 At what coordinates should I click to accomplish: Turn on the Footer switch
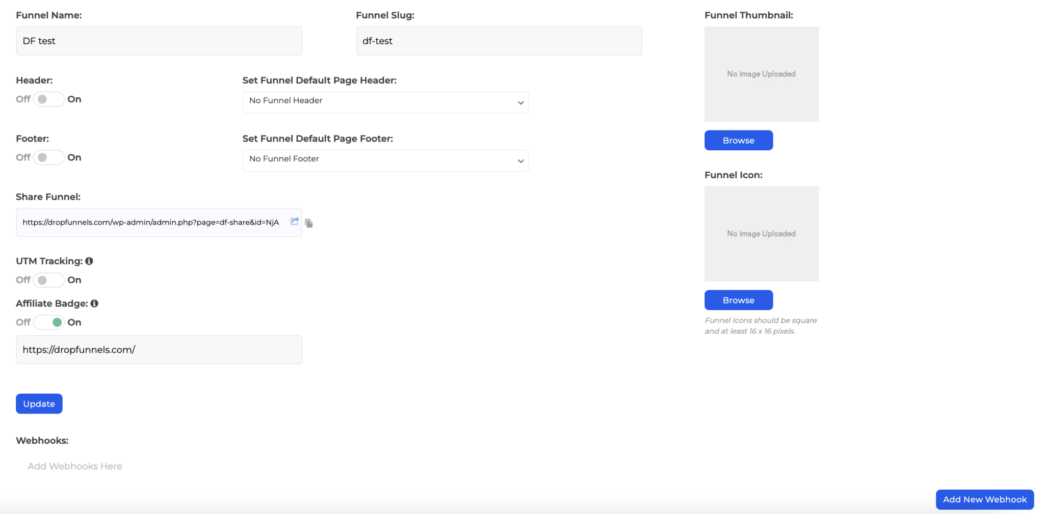point(48,157)
